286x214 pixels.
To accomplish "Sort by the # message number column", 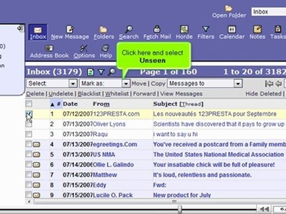I will coord(58,104).
